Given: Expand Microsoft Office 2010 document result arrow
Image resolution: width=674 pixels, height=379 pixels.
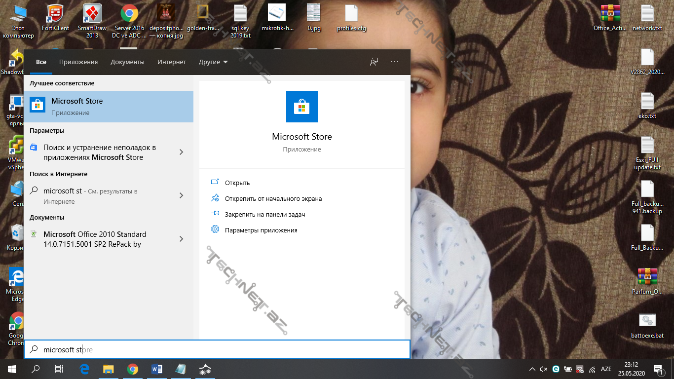Looking at the screenshot, I should tap(181, 239).
